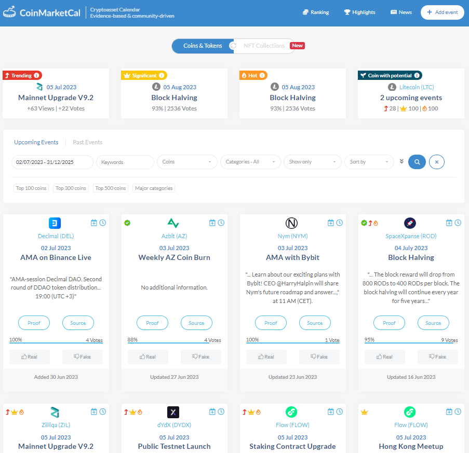Open the Nym (NYM) coin link
The image size is (469, 453).
coord(292,236)
